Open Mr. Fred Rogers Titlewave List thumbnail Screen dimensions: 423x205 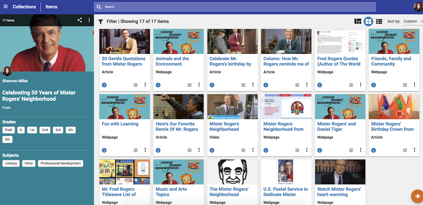(x=125, y=172)
